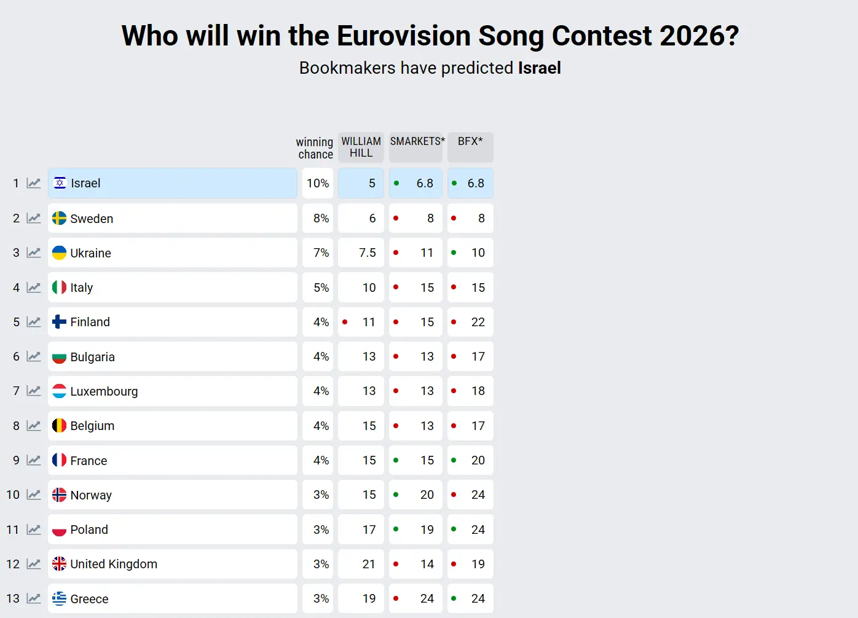Click the Belgium flag icon
Screen dimensions: 858x618
point(60,426)
